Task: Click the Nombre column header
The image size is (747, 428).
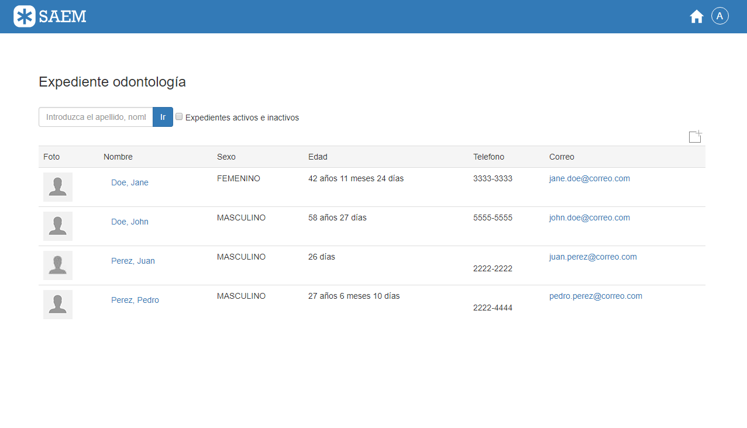Action: 118,157
